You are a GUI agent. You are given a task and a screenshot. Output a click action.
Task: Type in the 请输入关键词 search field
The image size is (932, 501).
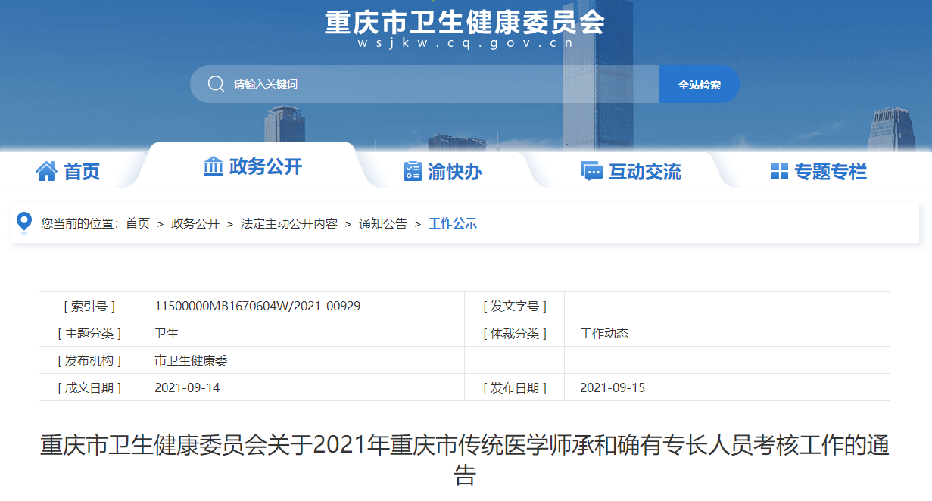[x=439, y=84]
